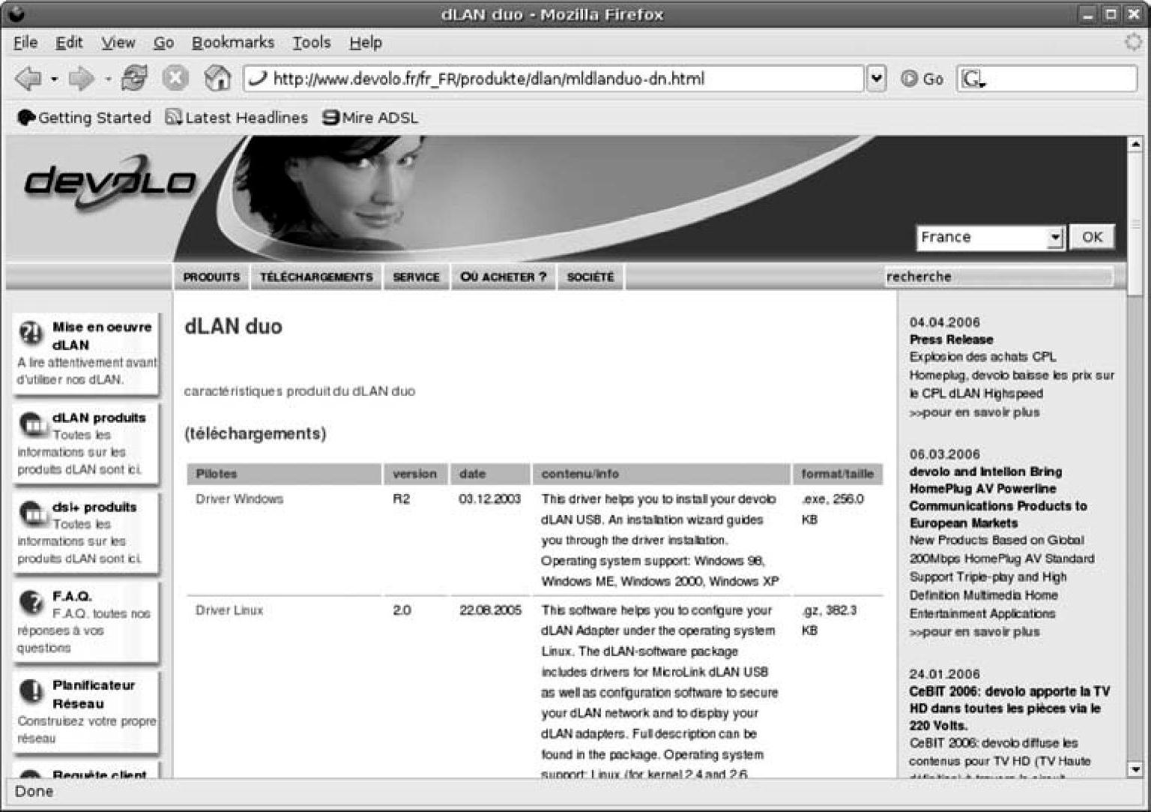Image resolution: width=1151 pixels, height=812 pixels.
Task: Stop loading with the Stop icon
Action: (175, 78)
